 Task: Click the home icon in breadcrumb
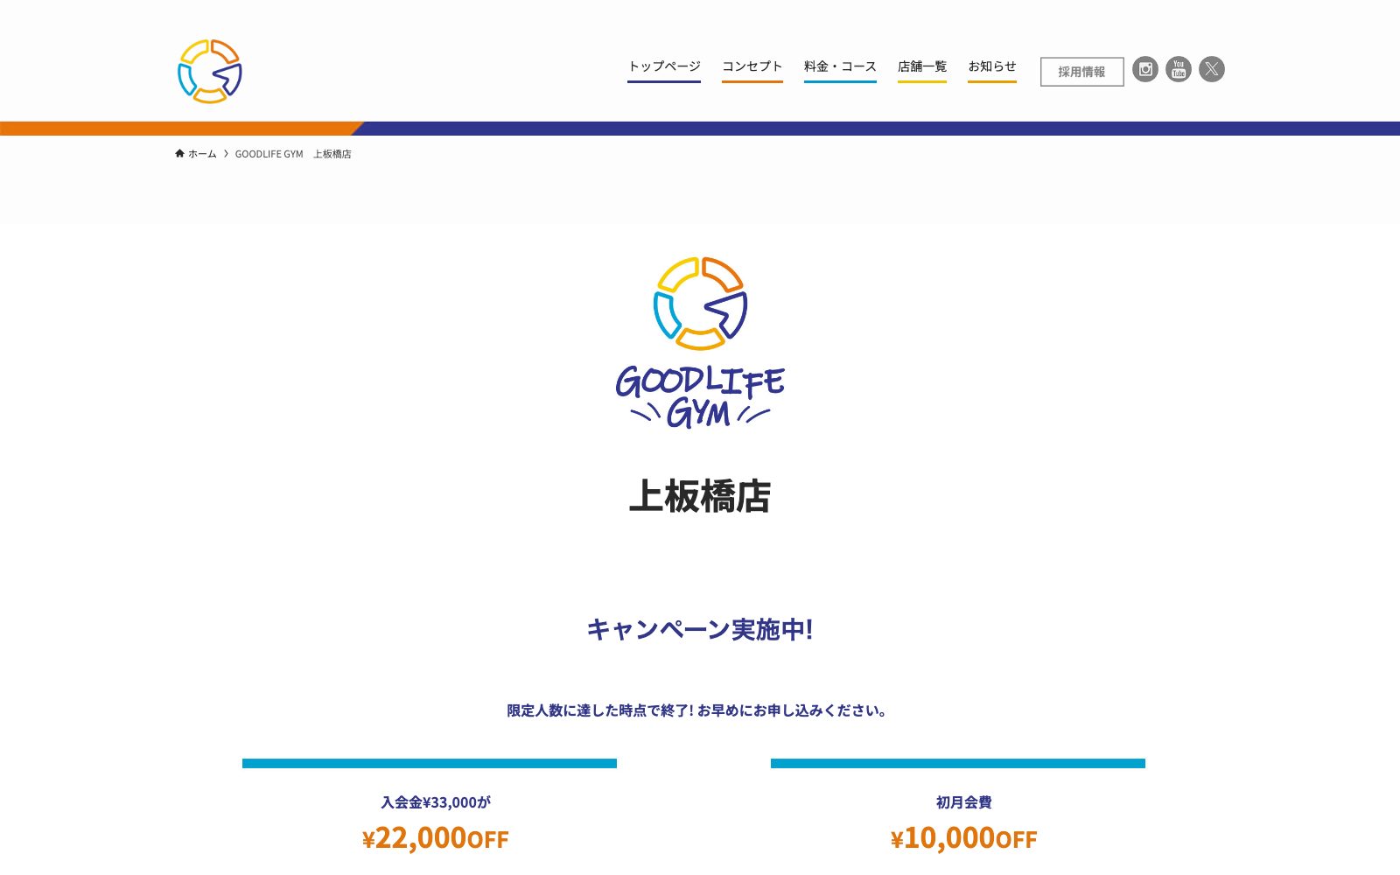[x=179, y=153]
